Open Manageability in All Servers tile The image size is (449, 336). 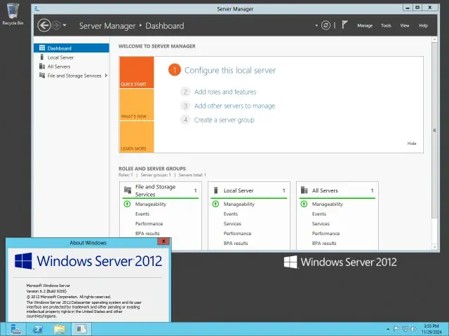328,204
